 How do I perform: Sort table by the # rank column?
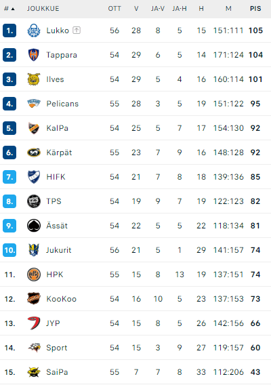click(9, 9)
